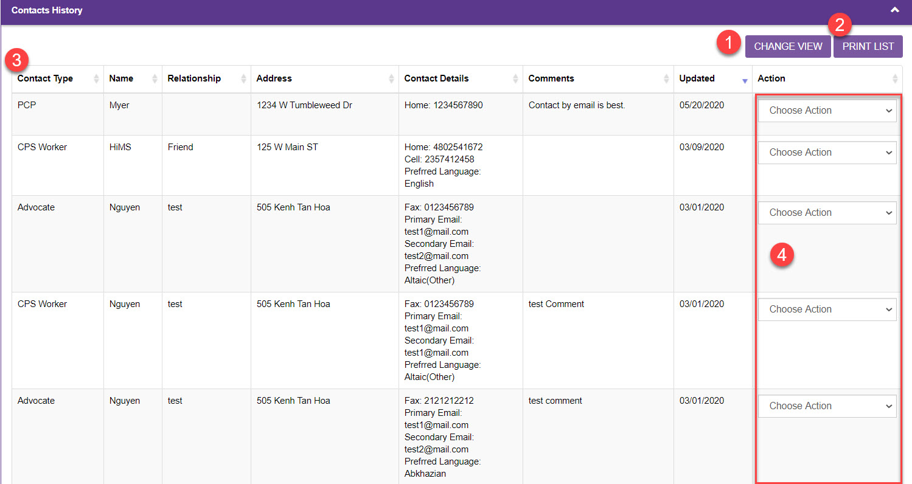The height and width of the screenshot is (484, 912).
Task: Open Choose Action dropdown for HiMS row
Action: coord(827,153)
